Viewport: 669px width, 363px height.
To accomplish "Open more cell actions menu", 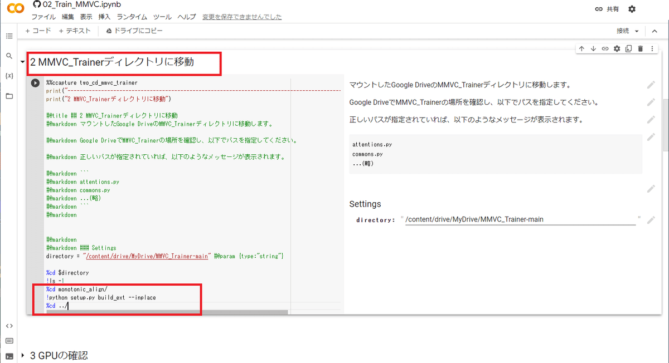I will 652,49.
